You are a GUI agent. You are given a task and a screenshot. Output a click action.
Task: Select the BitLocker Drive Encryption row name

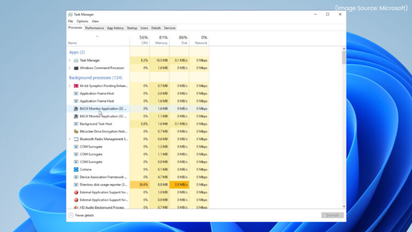(x=104, y=132)
